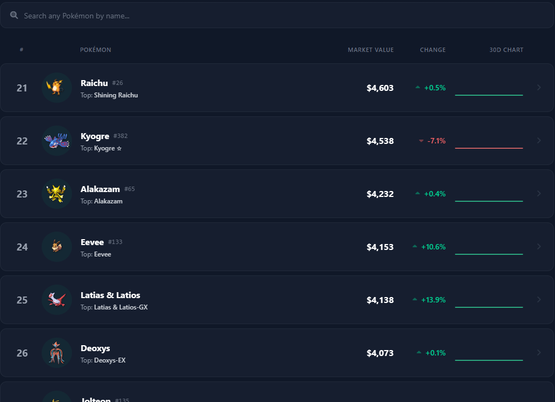Open the Eevee 30D chart line
This screenshot has width=555, height=402.
point(489,254)
